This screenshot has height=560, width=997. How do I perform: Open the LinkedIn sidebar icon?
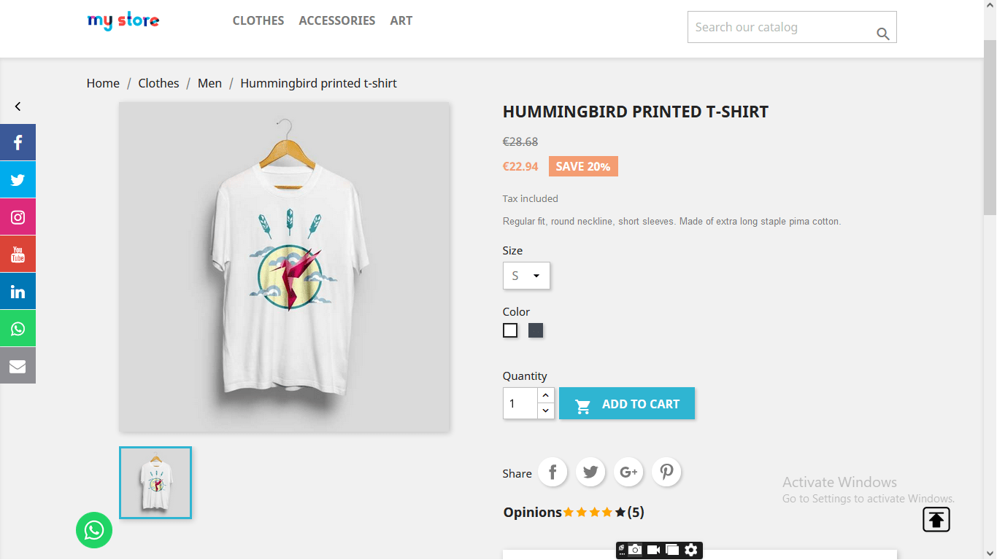[18, 291]
